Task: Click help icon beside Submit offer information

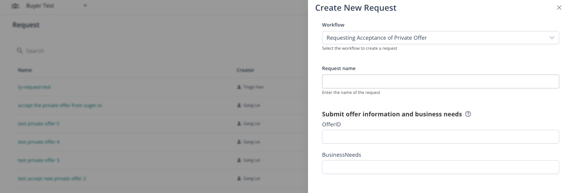Action: [x=468, y=114]
